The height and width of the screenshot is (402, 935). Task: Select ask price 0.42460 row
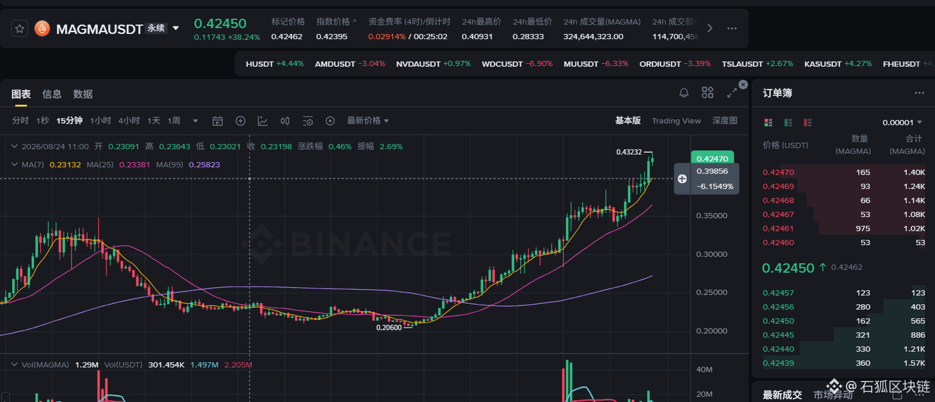click(844, 242)
